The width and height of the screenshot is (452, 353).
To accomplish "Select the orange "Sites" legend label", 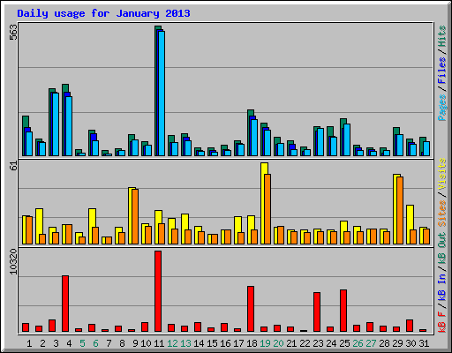I will coord(441,214).
